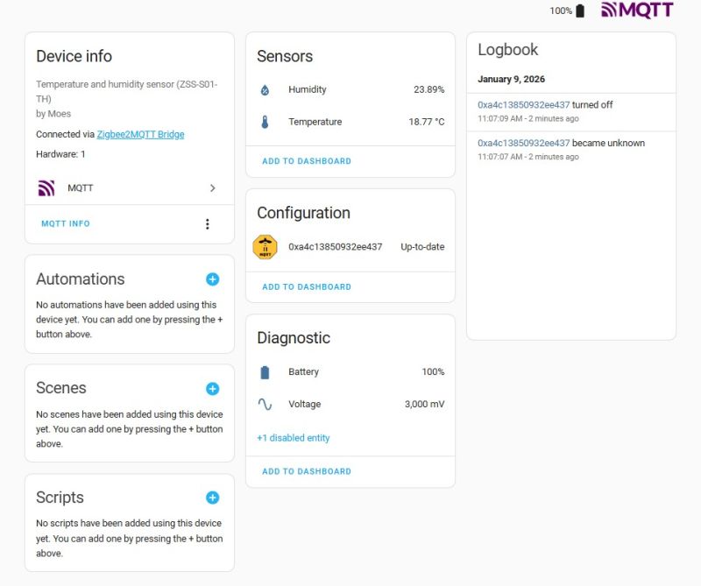The height and width of the screenshot is (586, 701).
Task: Click the Voltage sine-wave icon
Action: 265,405
